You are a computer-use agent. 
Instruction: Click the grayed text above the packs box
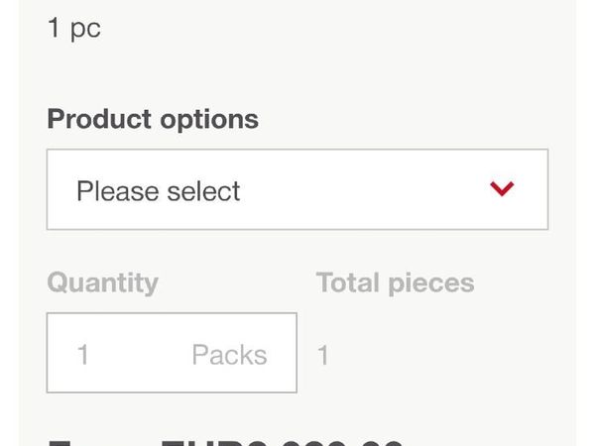pyautogui.click(x=102, y=282)
